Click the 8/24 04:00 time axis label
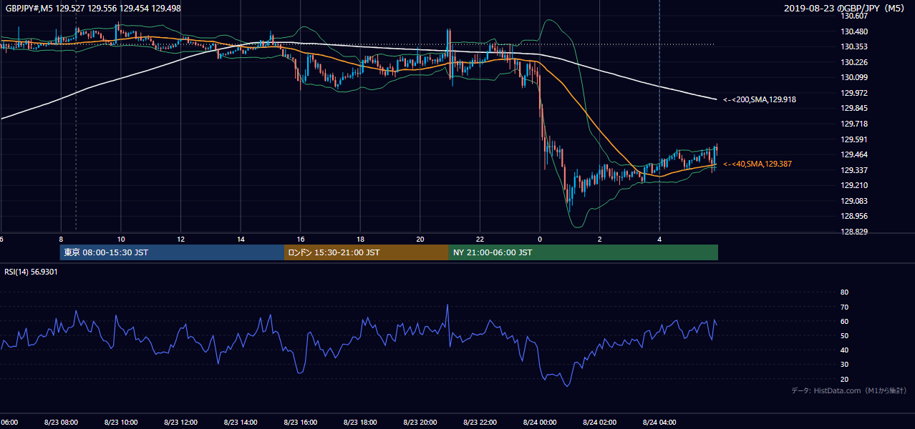915x429 pixels. (x=659, y=422)
